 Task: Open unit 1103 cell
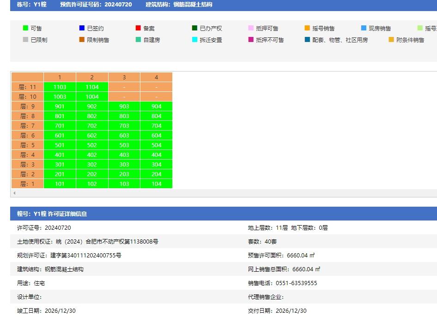click(x=60, y=87)
